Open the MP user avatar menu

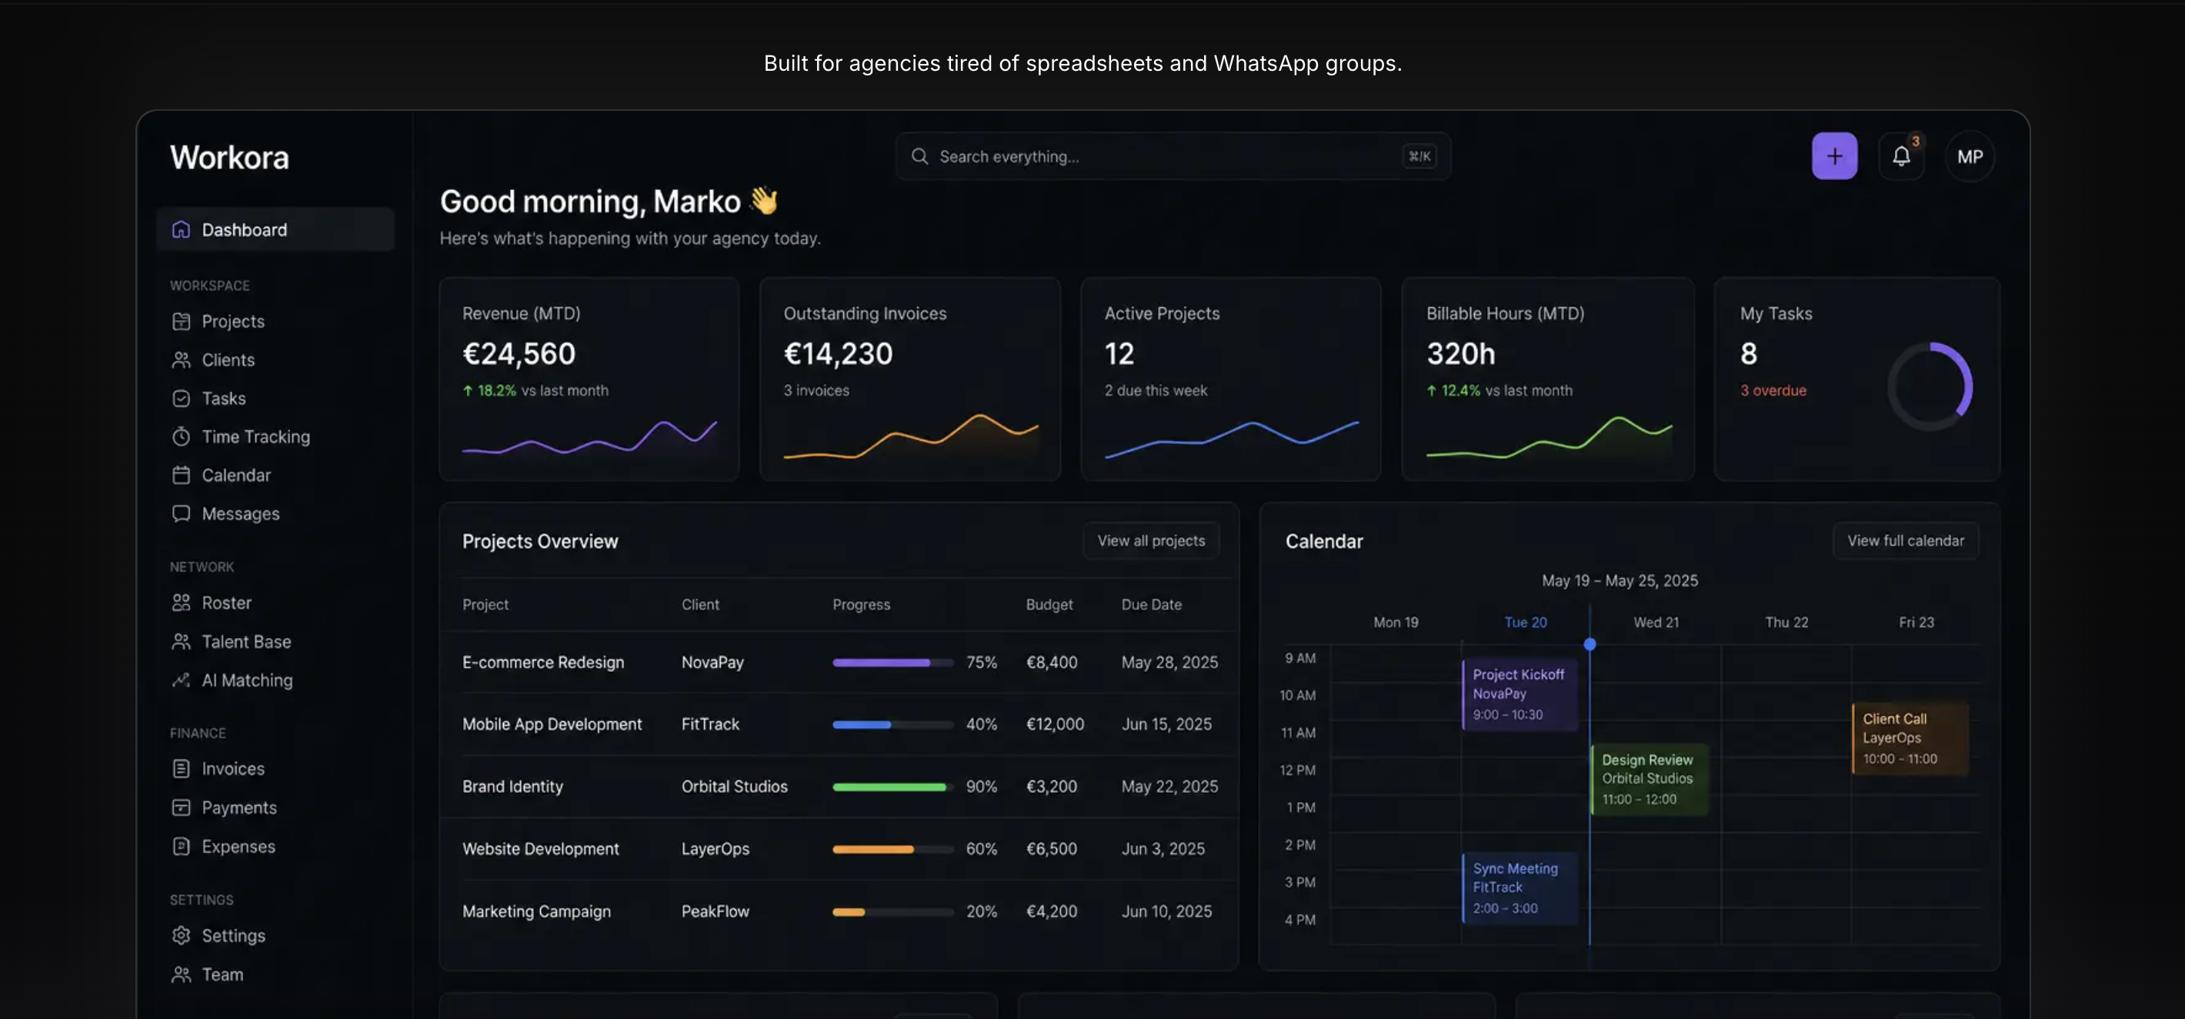pos(1970,156)
